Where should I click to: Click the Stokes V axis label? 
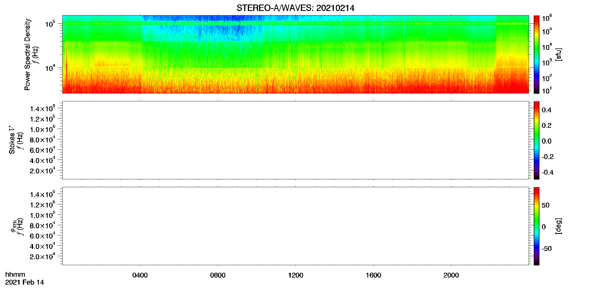[x=12, y=140]
